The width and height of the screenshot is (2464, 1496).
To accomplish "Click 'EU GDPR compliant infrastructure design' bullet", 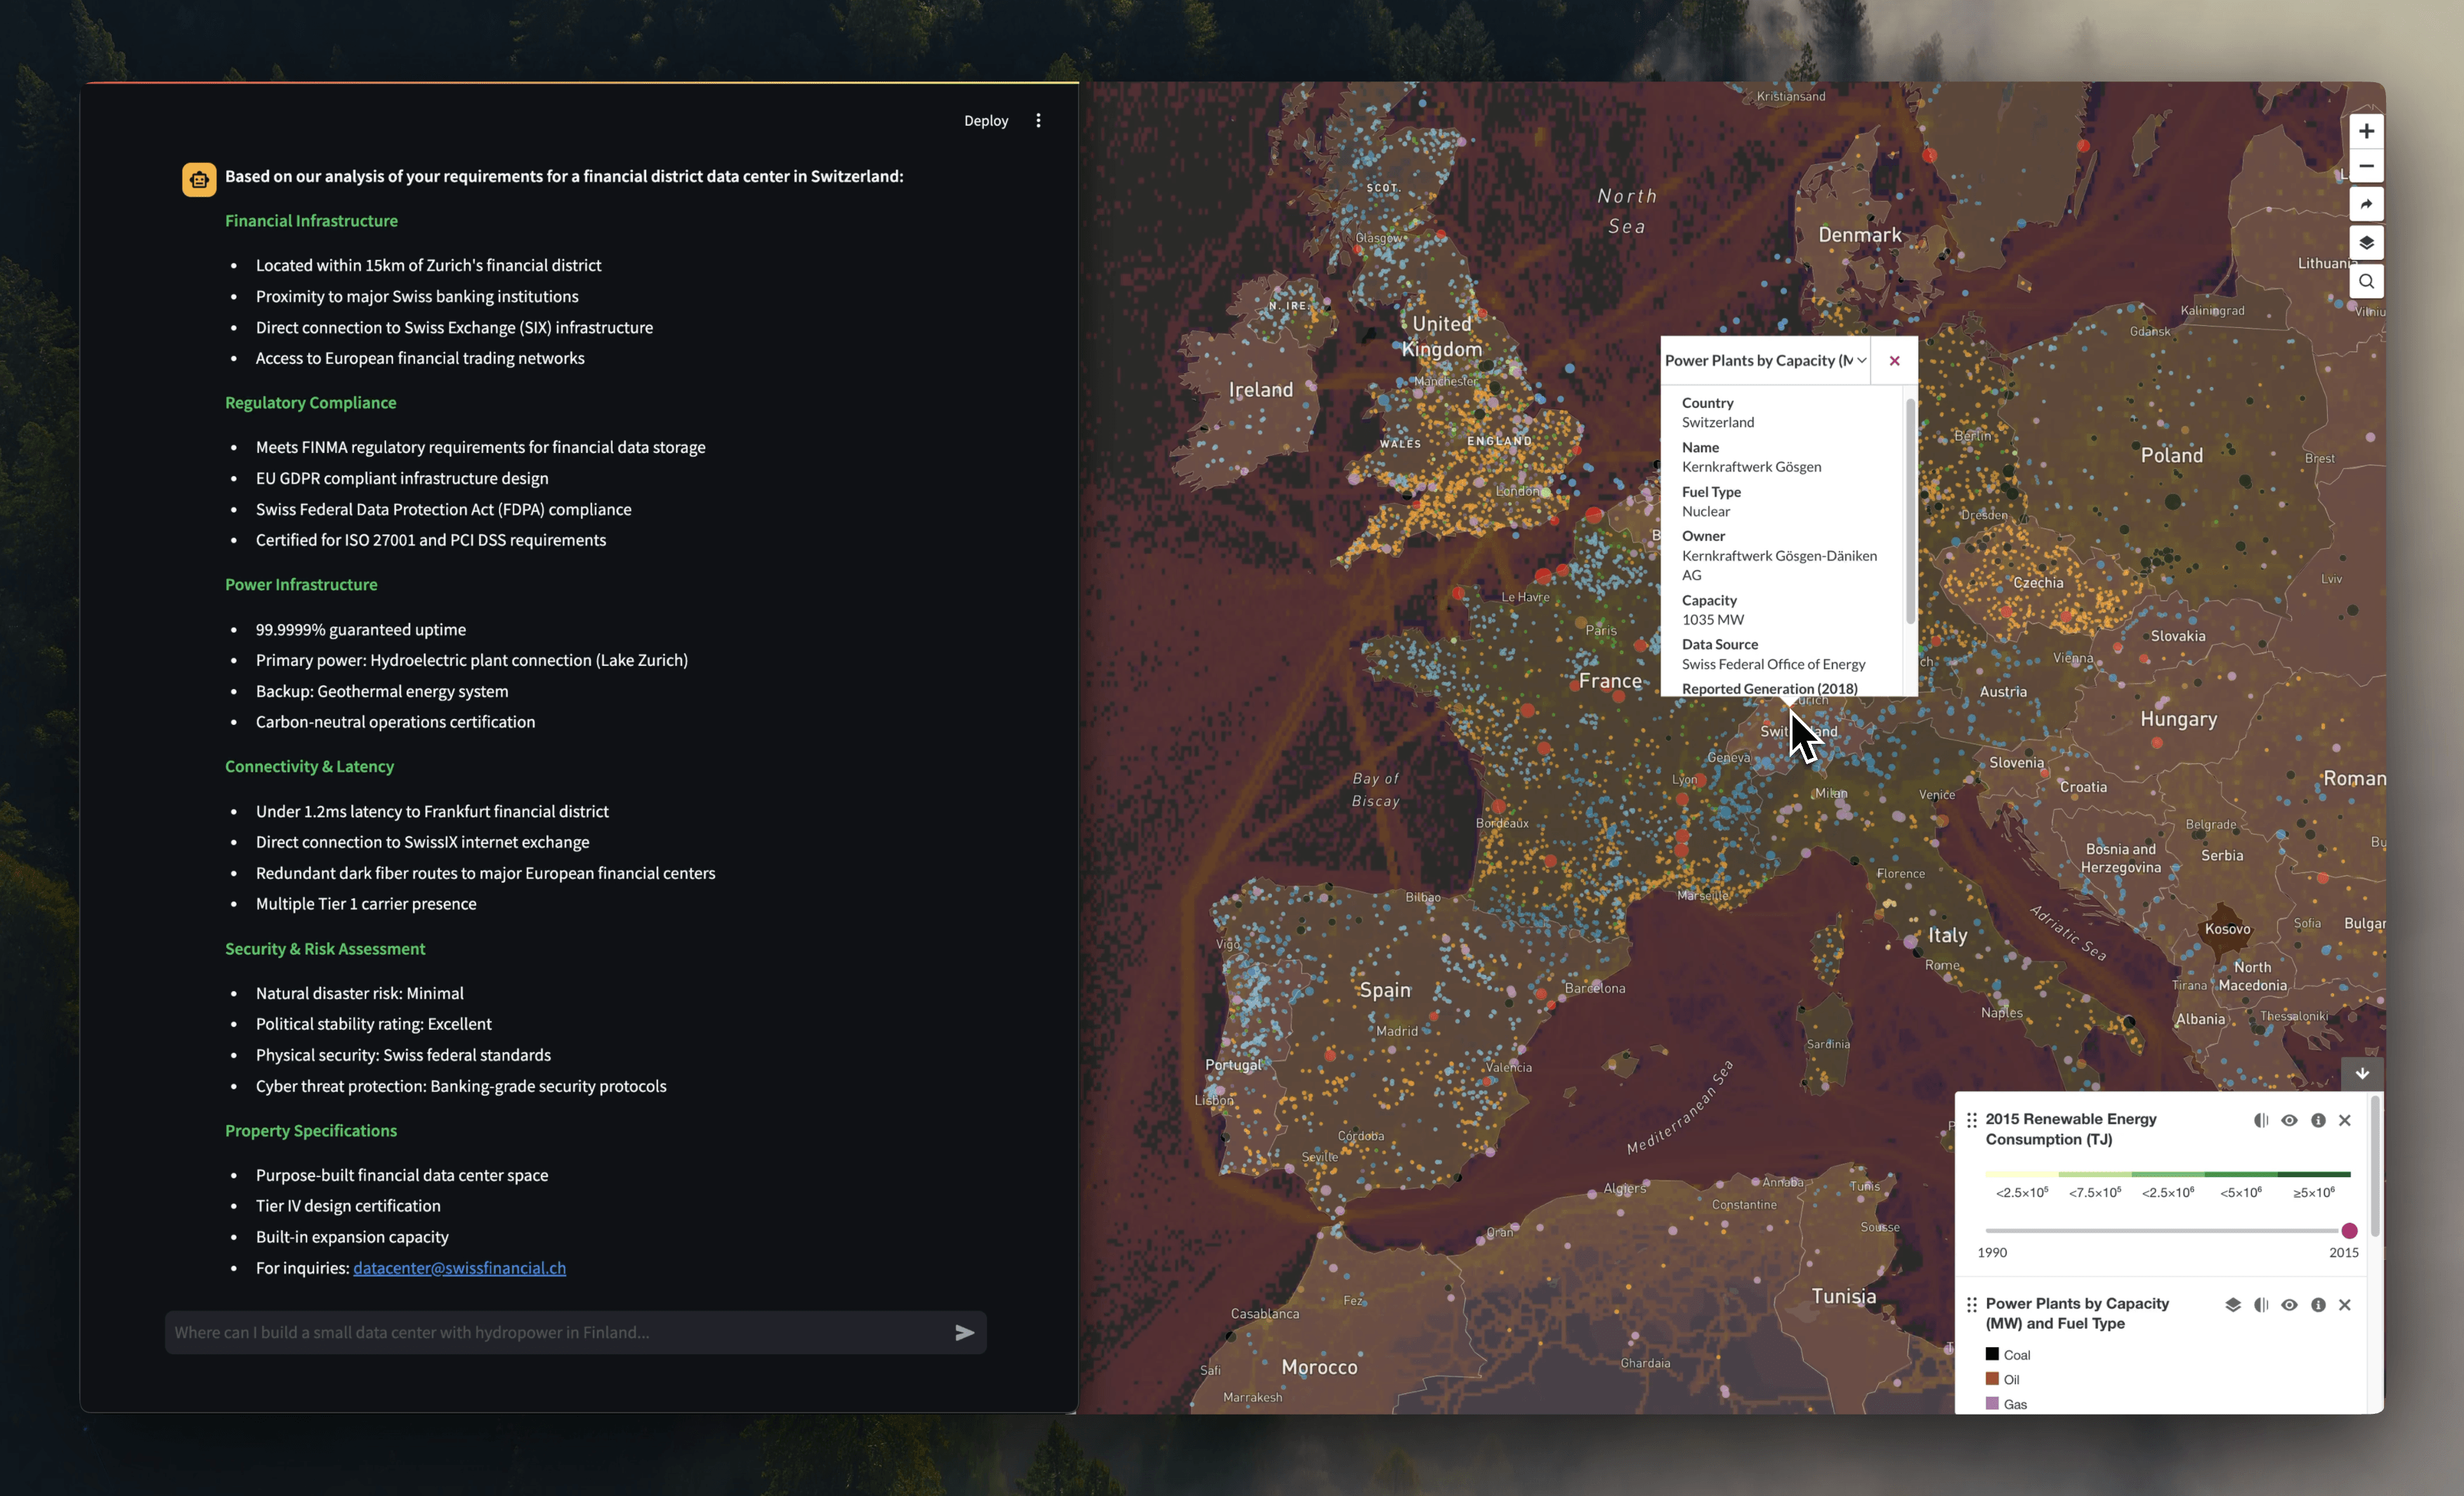I will click(402, 479).
